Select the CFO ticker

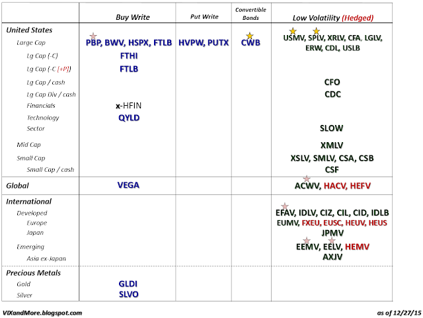tap(332, 82)
